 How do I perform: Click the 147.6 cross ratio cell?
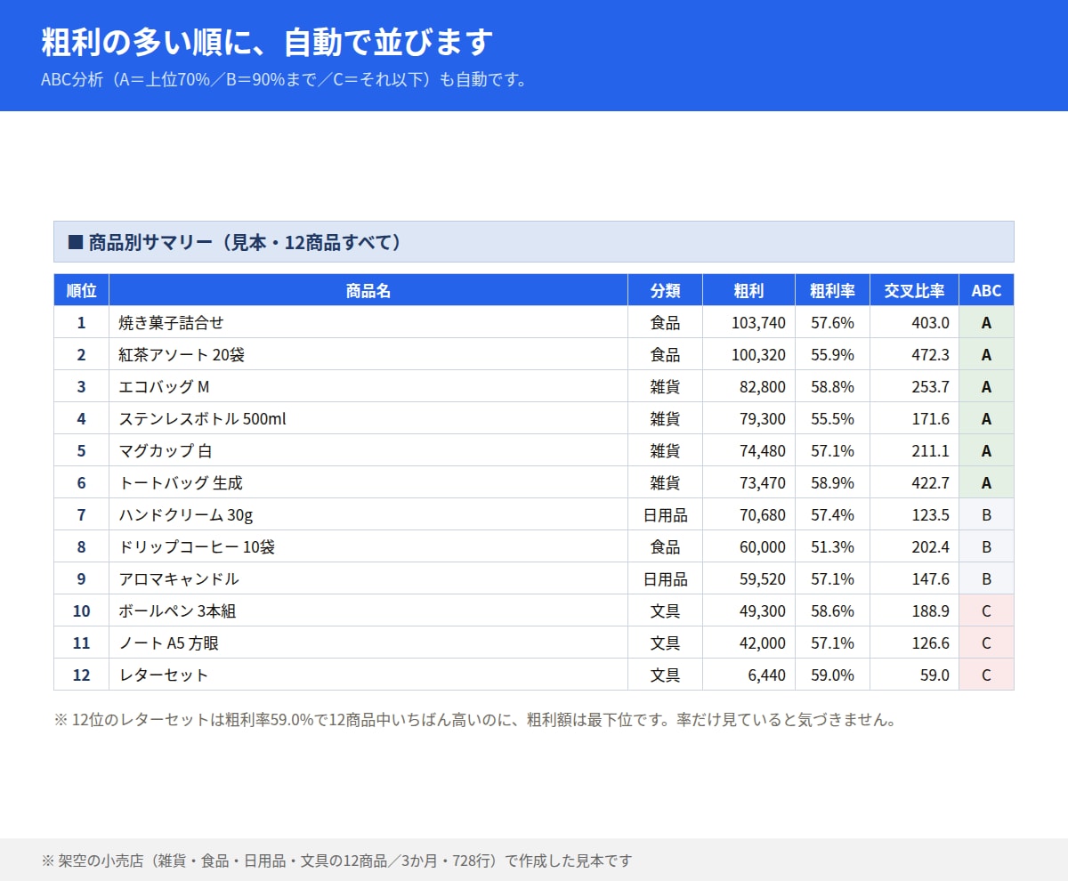point(915,578)
